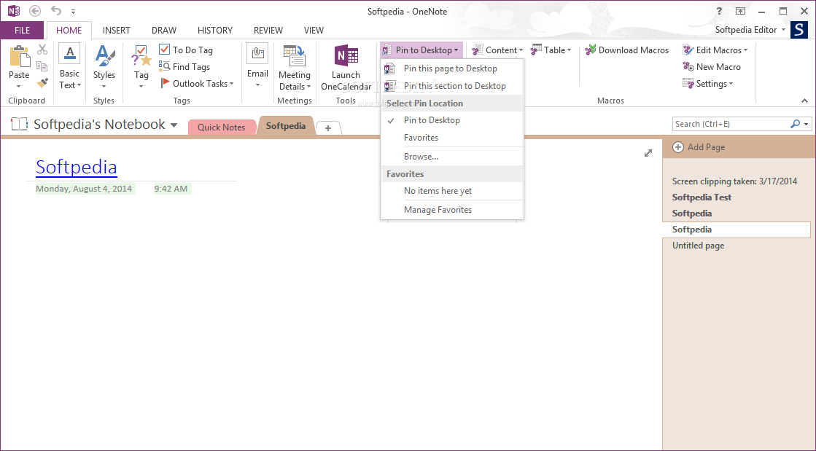The image size is (816, 451).
Task: Switch to the HISTORY tab
Action: pos(215,30)
